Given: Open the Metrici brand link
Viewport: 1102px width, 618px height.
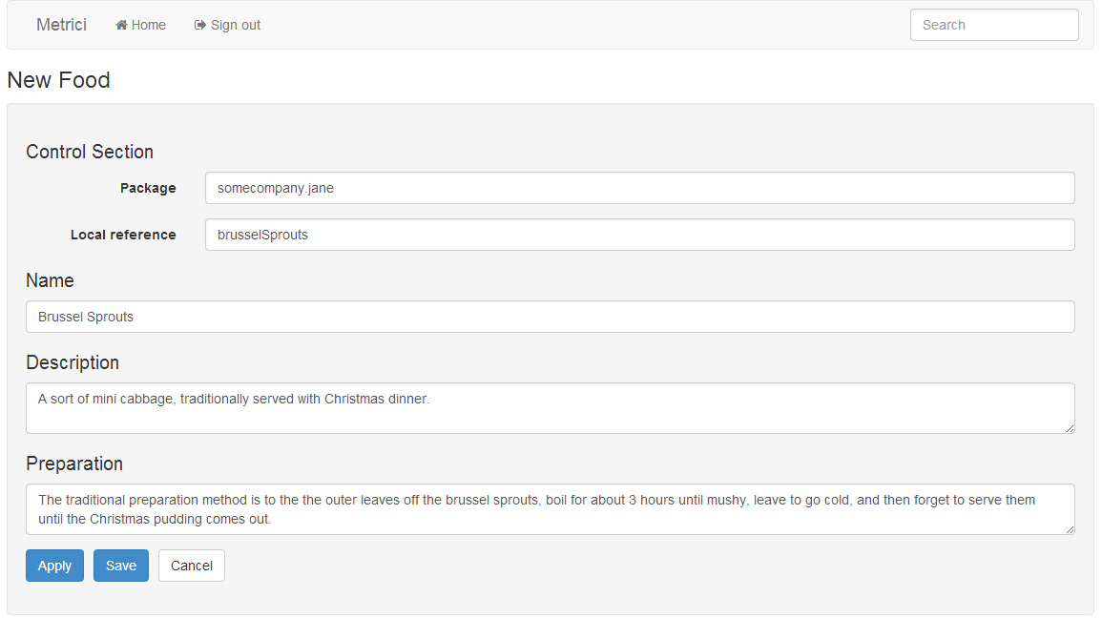Looking at the screenshot, I should pos(62,25).
